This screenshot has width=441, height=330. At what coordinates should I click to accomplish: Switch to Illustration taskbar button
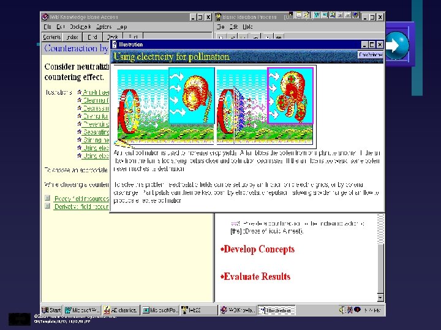pos(276,310)
